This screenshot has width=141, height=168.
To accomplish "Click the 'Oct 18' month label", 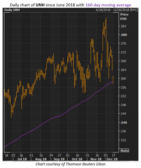I will (77, 159).
